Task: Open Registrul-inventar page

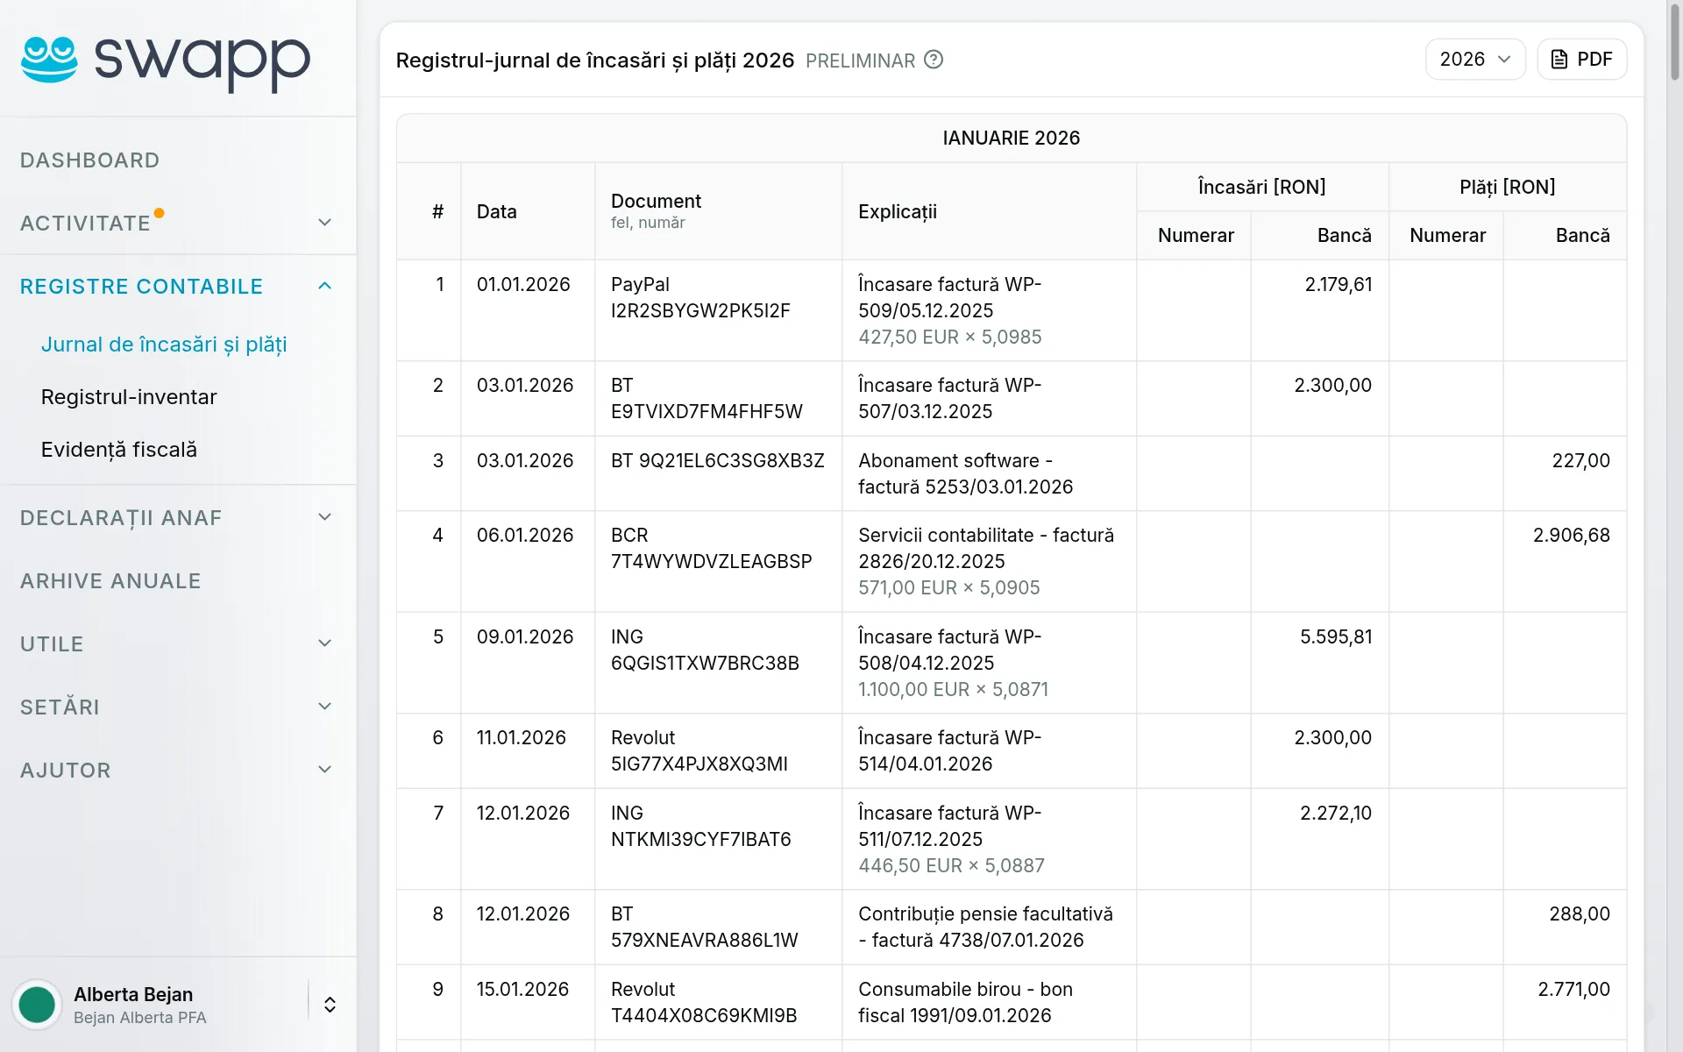Action: coord(129,397)
